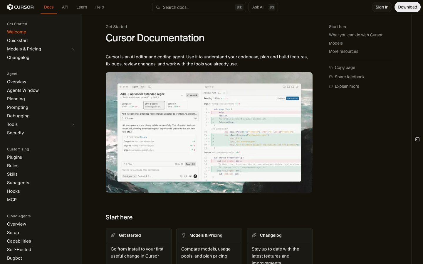Open the API tab
423x264 pixels.
click(65, 7)
